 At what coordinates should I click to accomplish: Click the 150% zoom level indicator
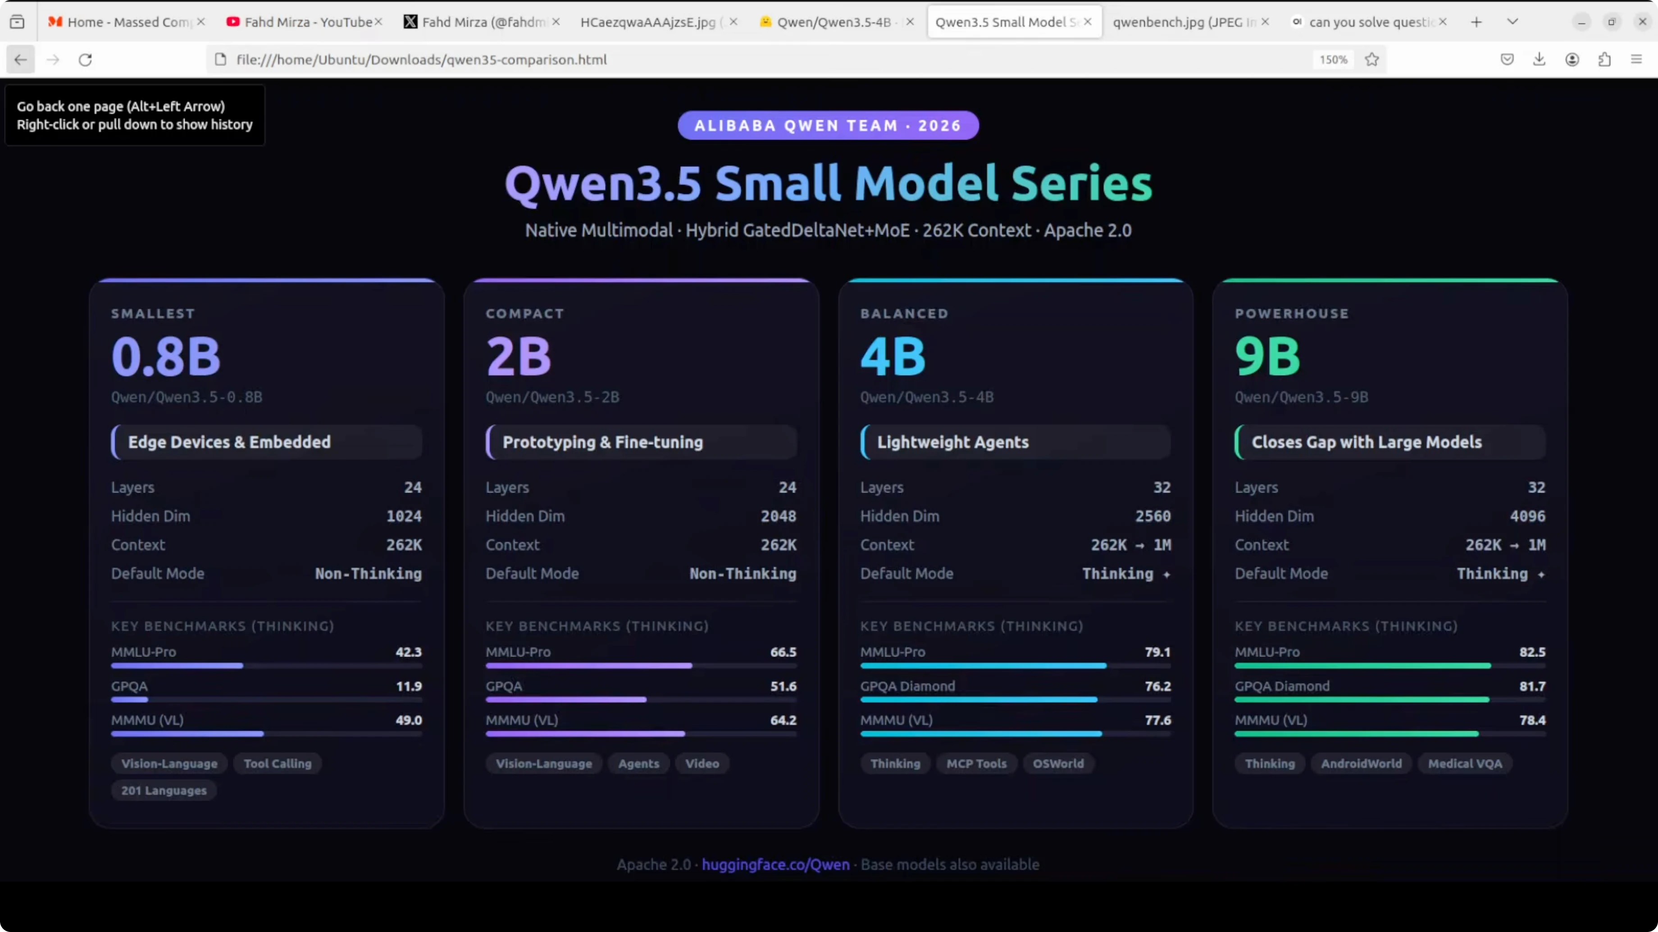click(1333, 60)
